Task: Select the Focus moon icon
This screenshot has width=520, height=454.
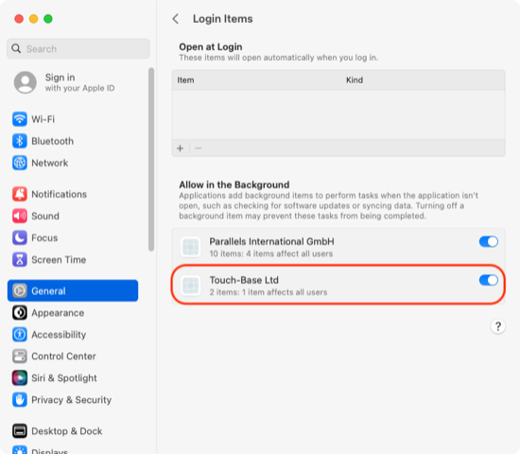Action: tap(20, 238)
